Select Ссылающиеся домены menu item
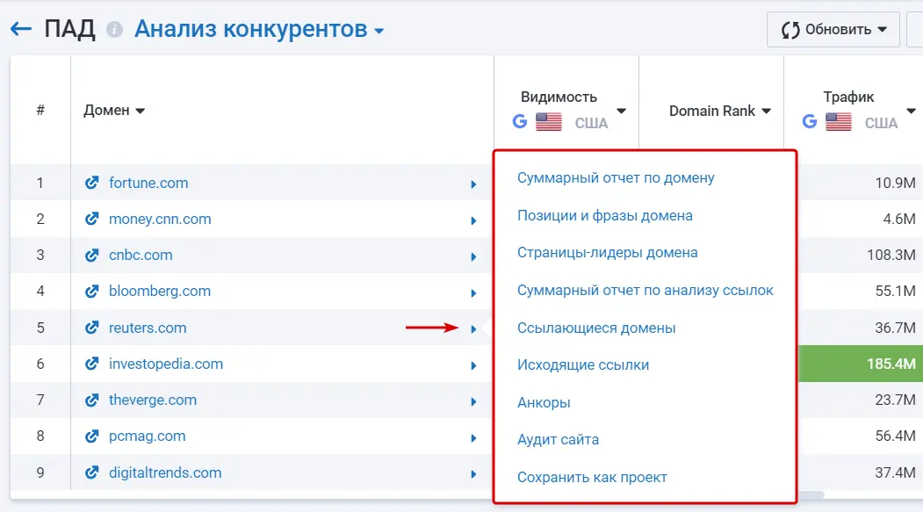Image resolution: width=923 pixels, height=512 pixels. pos(596,328)
